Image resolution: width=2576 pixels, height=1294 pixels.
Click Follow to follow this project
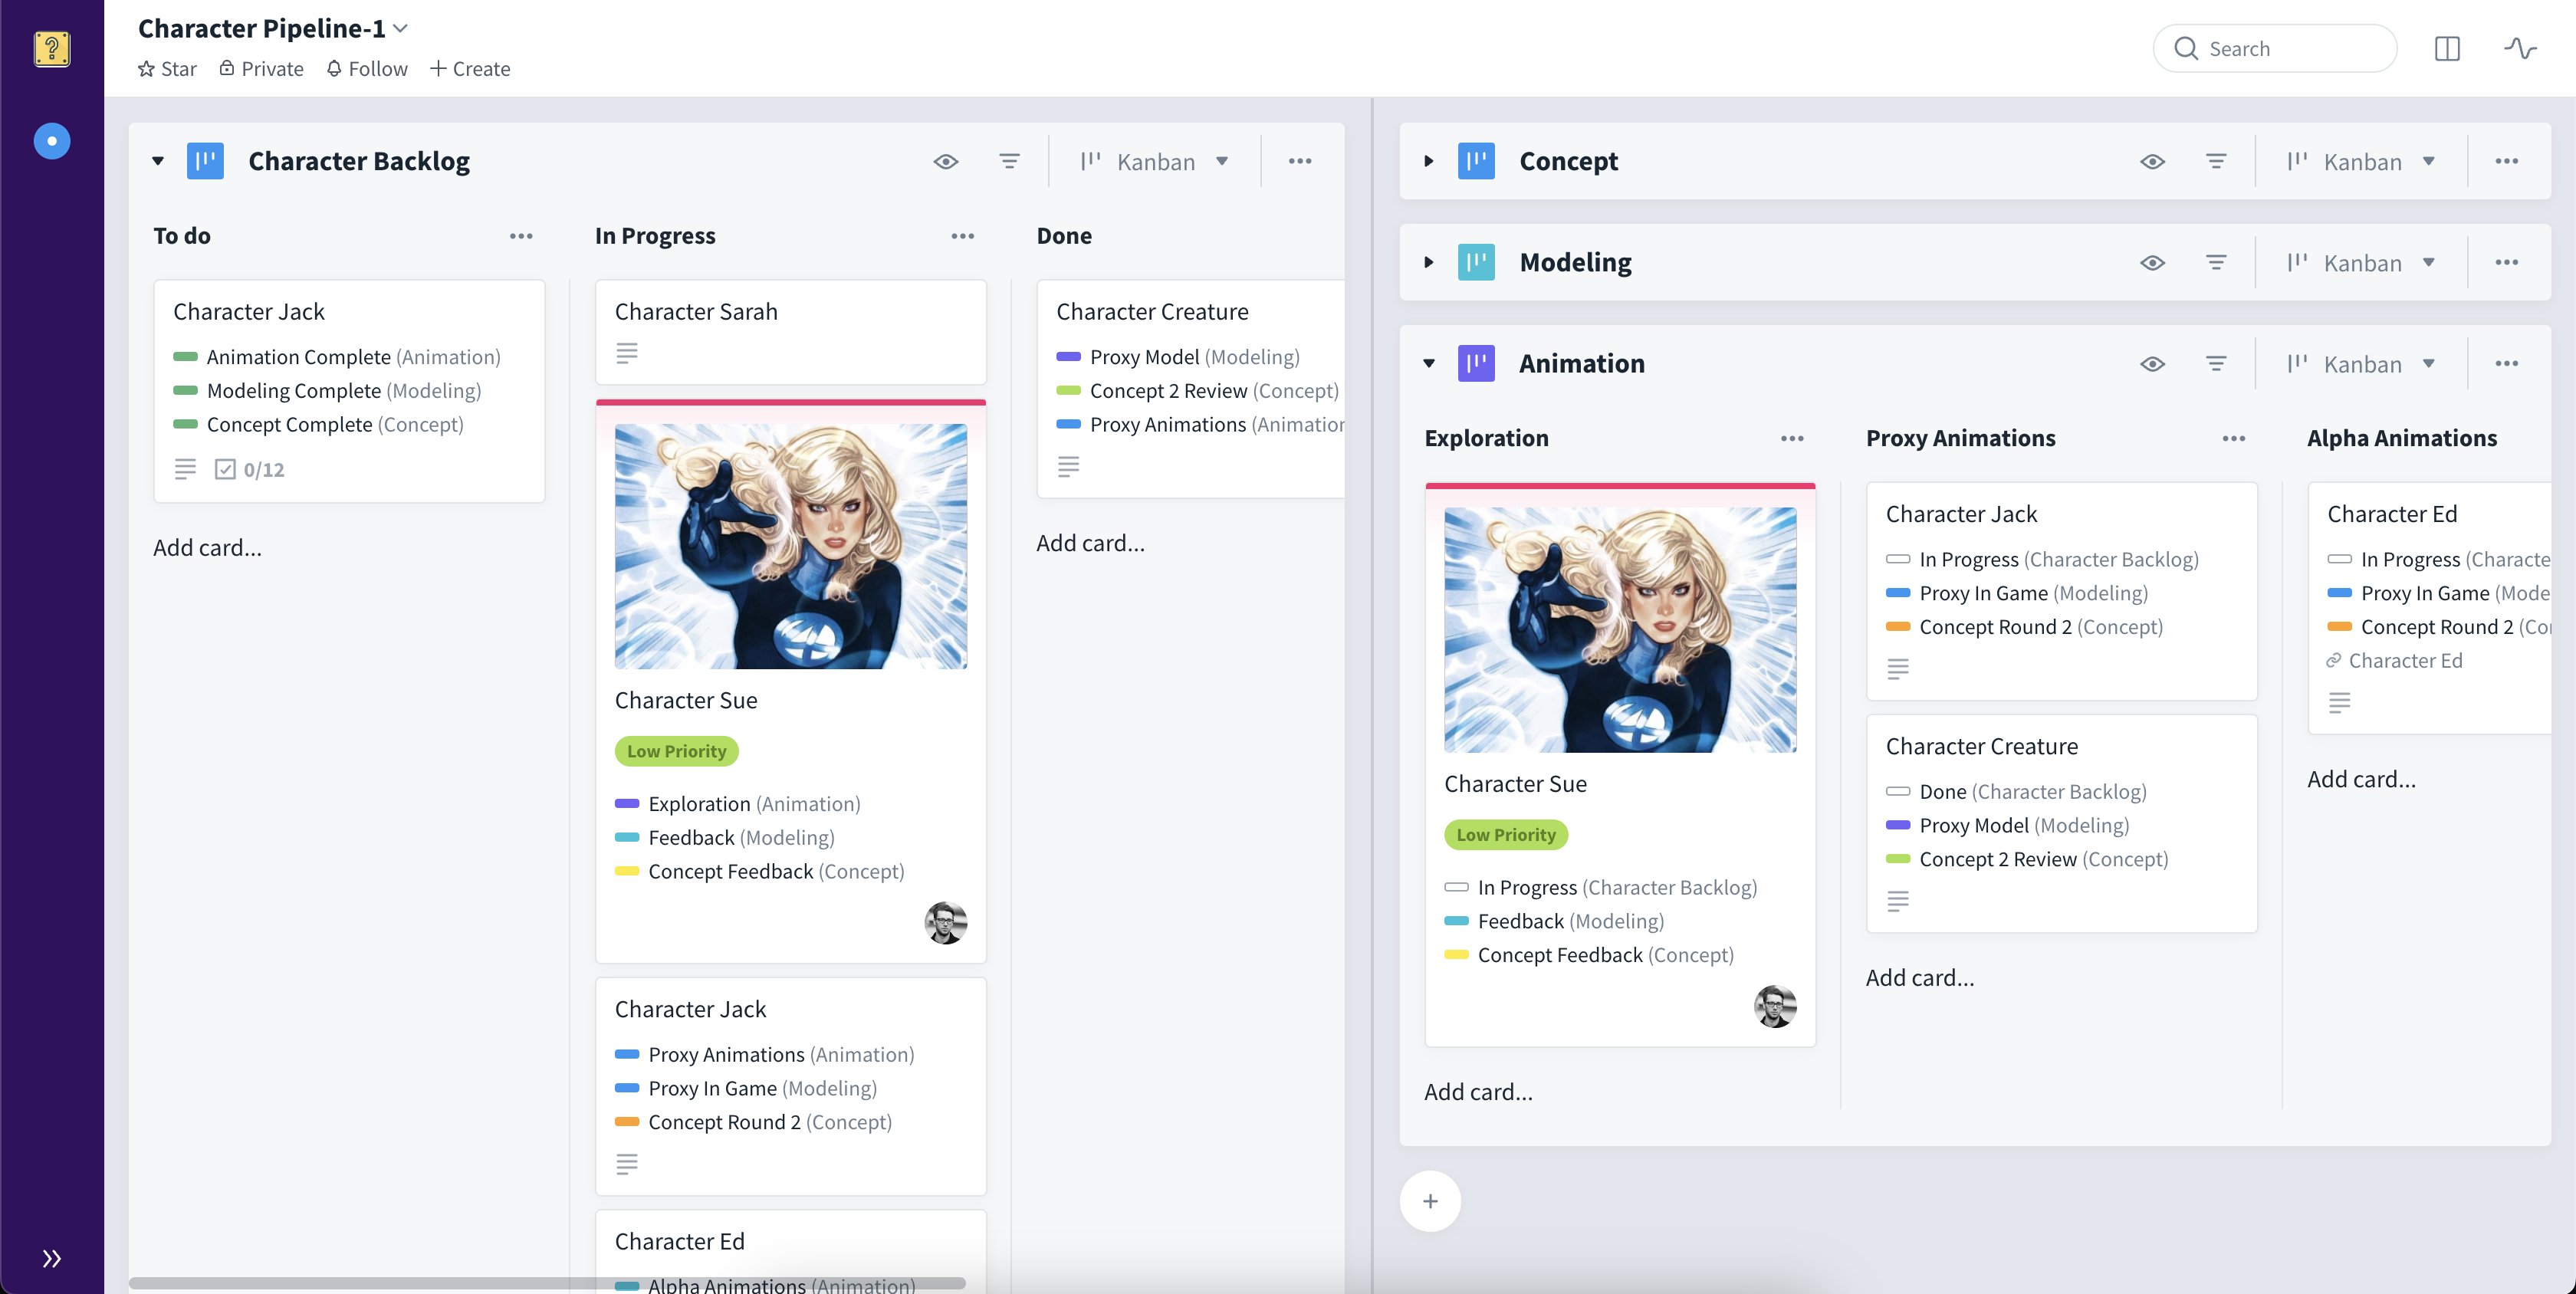(367, 68)
